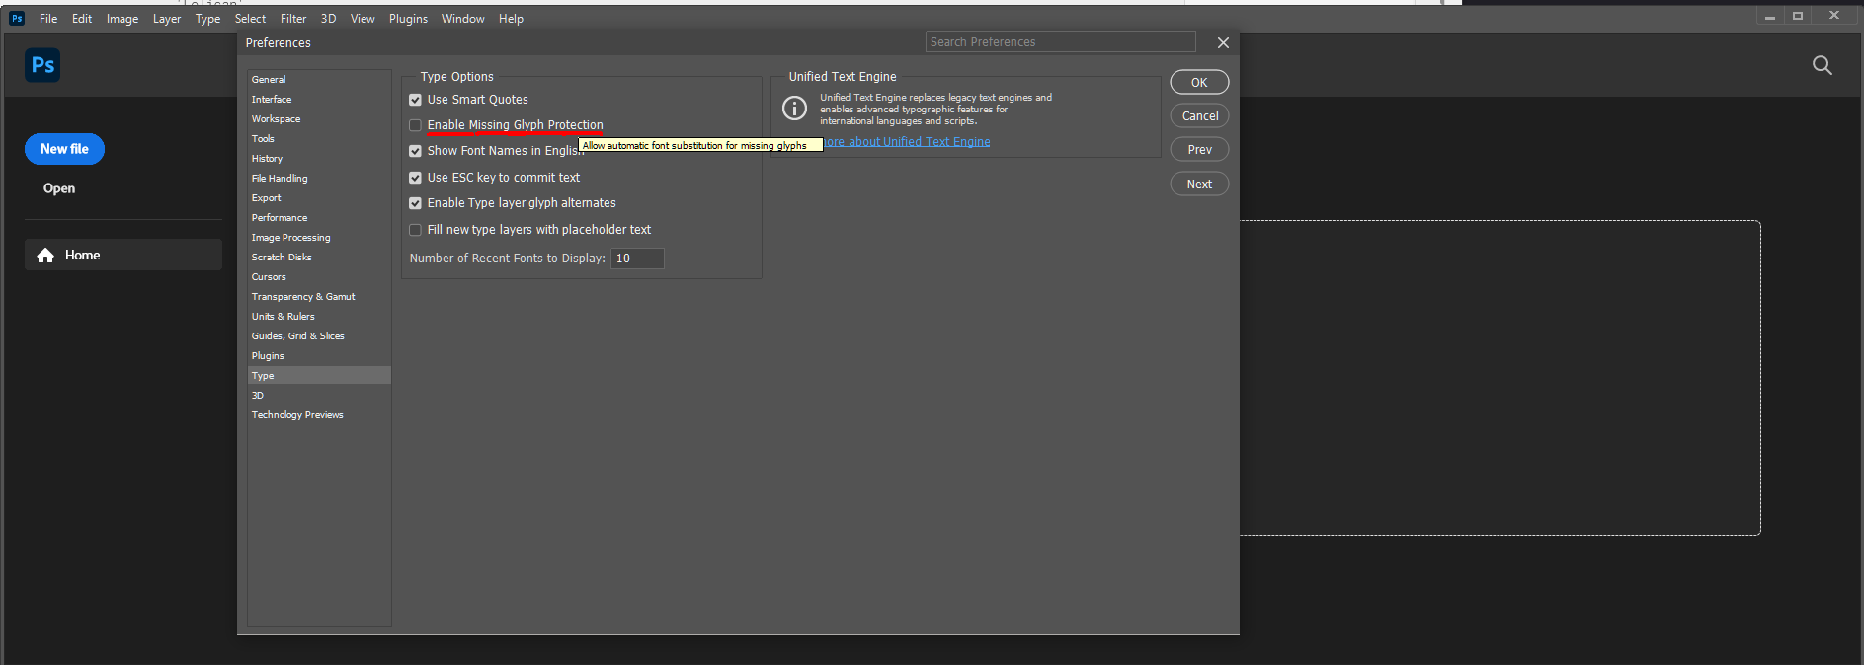
Task: Open the Layer menu
Action: click(x=167, y=19)
